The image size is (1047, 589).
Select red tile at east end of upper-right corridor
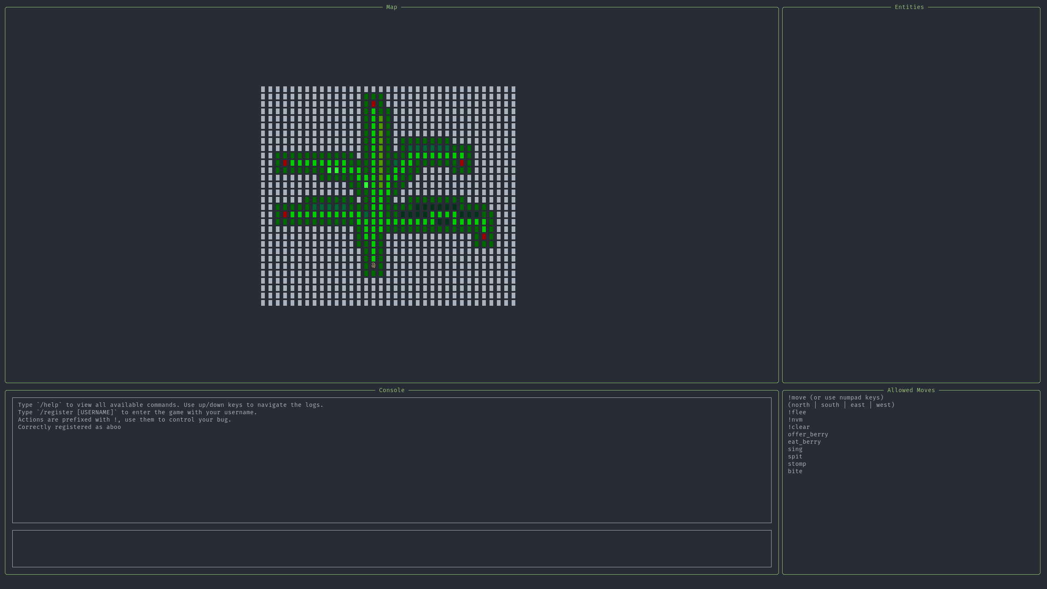click(x=462, y=163)
